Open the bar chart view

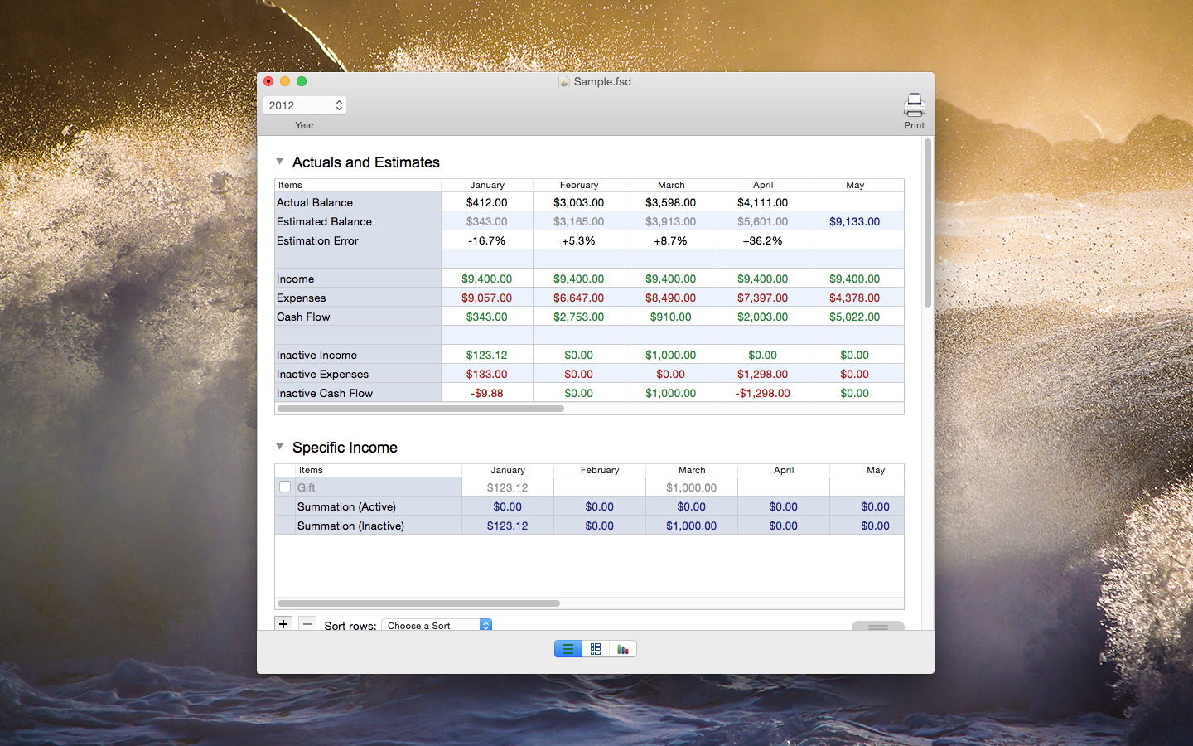click(623, 649)
